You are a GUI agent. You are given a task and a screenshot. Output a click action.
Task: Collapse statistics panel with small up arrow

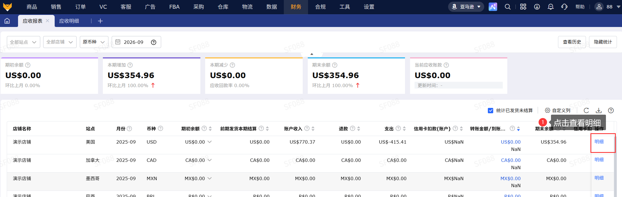coord(312,54)
